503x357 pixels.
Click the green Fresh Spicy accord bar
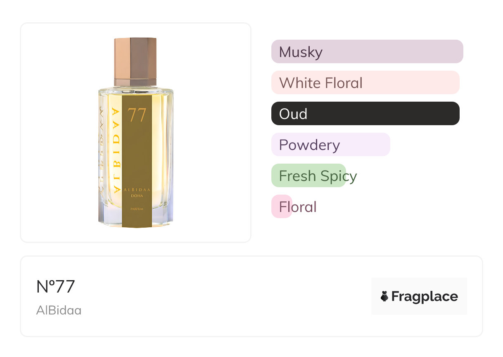tap(308, 176)
